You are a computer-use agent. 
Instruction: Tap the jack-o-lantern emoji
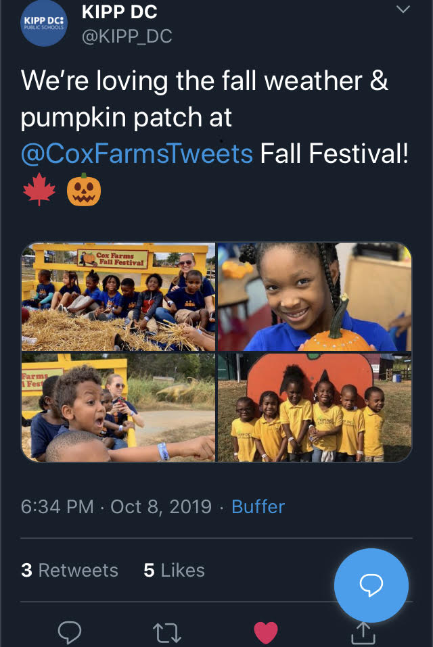click(x=84, y=189)
